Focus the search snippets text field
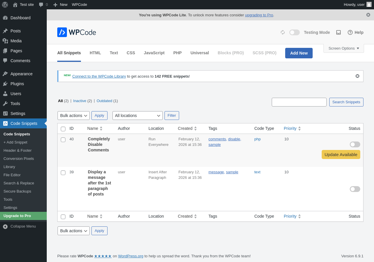 coord(299,102)
